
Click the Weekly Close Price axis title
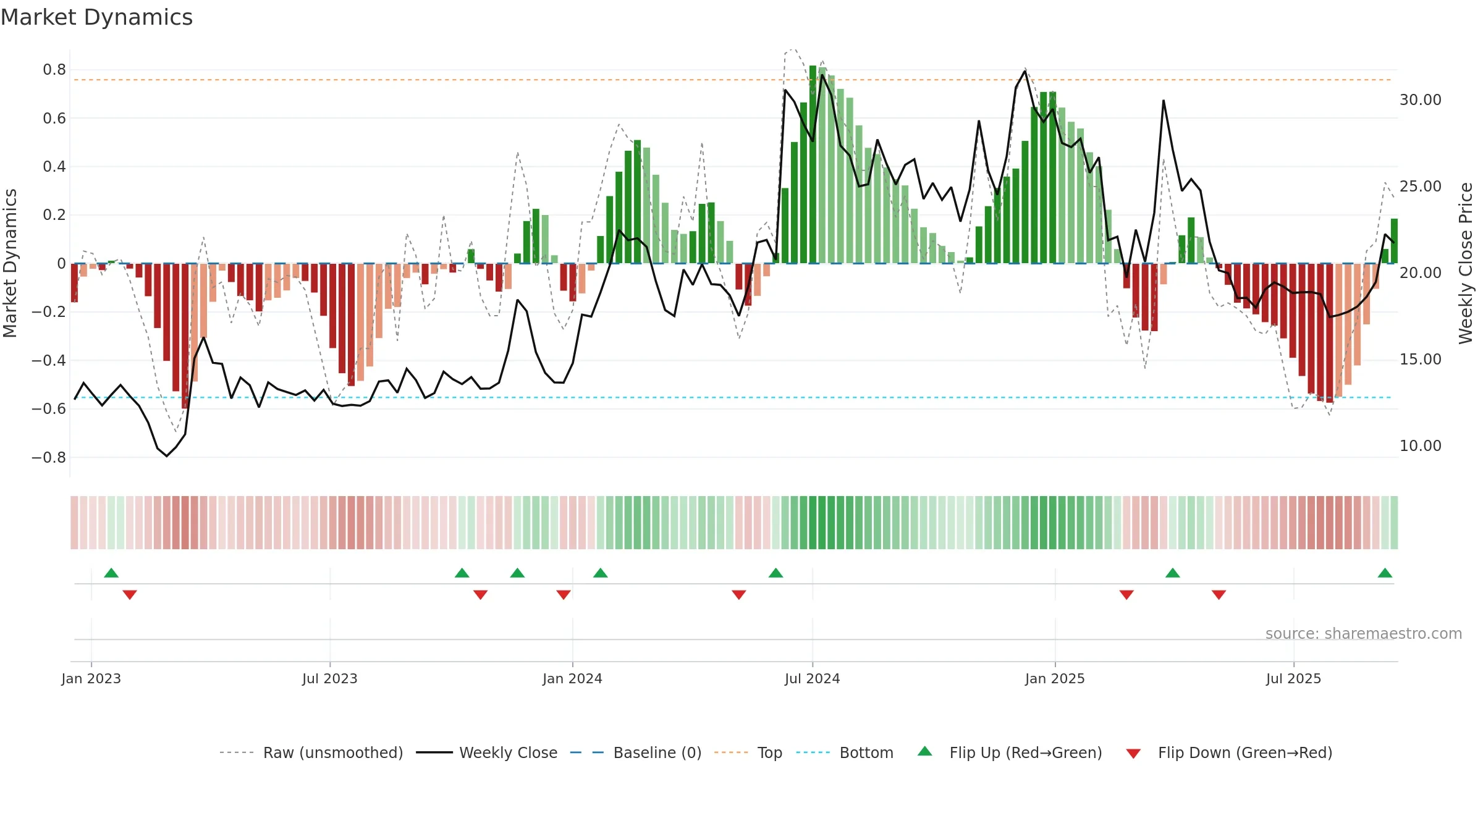[1466, 263]
